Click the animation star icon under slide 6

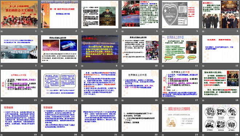coord(203,31)
